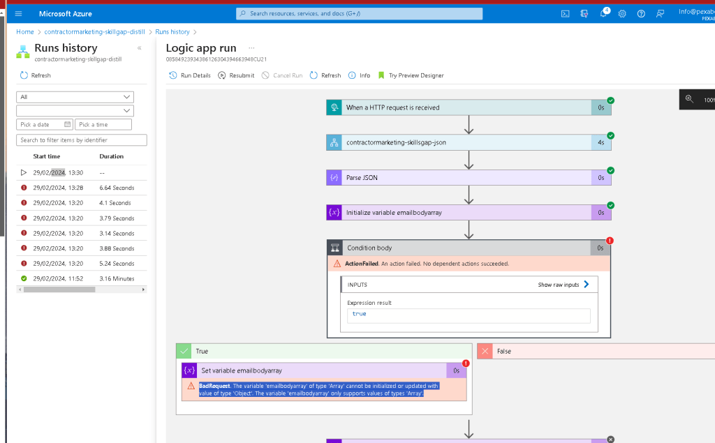Resubmit this logic app run
The image size is (715, 443).
coord(236,75)
